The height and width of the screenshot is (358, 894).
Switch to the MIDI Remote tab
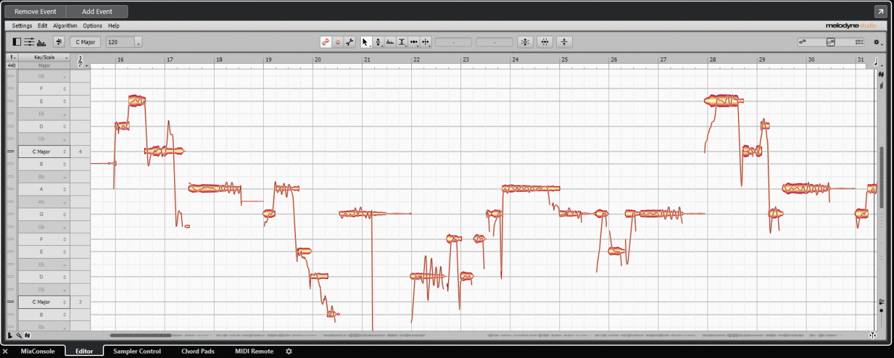pyautogui.click(x=254, y=351)
